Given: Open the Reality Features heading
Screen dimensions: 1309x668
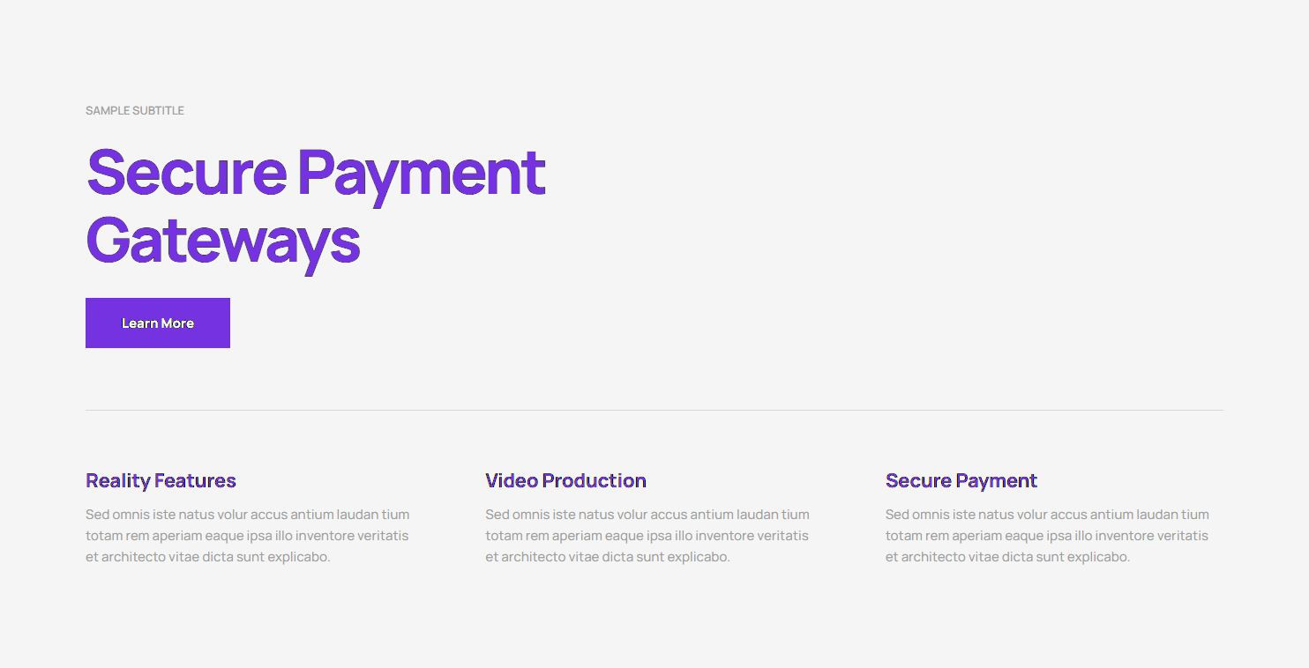Looking at the screenshot, I should point(161,481).
